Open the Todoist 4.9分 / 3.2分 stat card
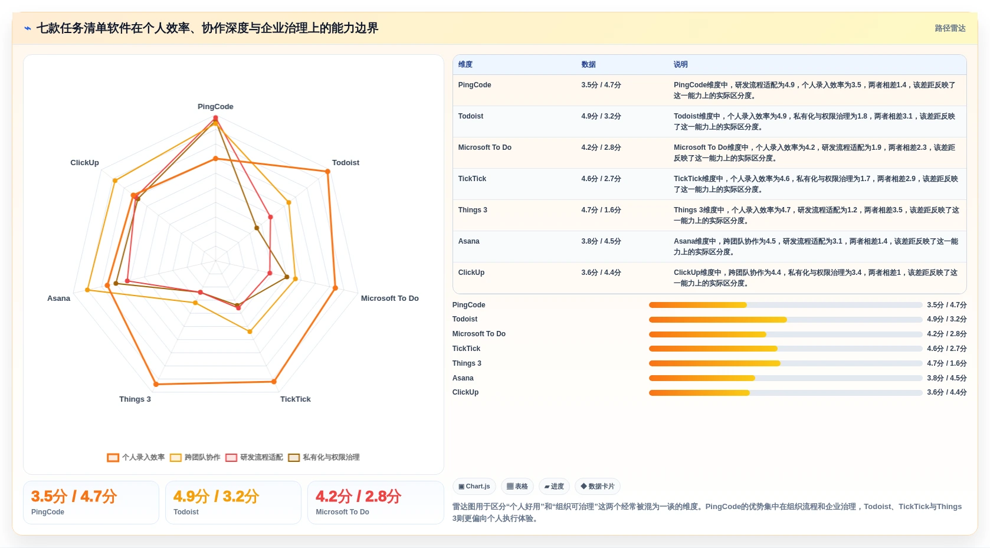 (233, 503)
